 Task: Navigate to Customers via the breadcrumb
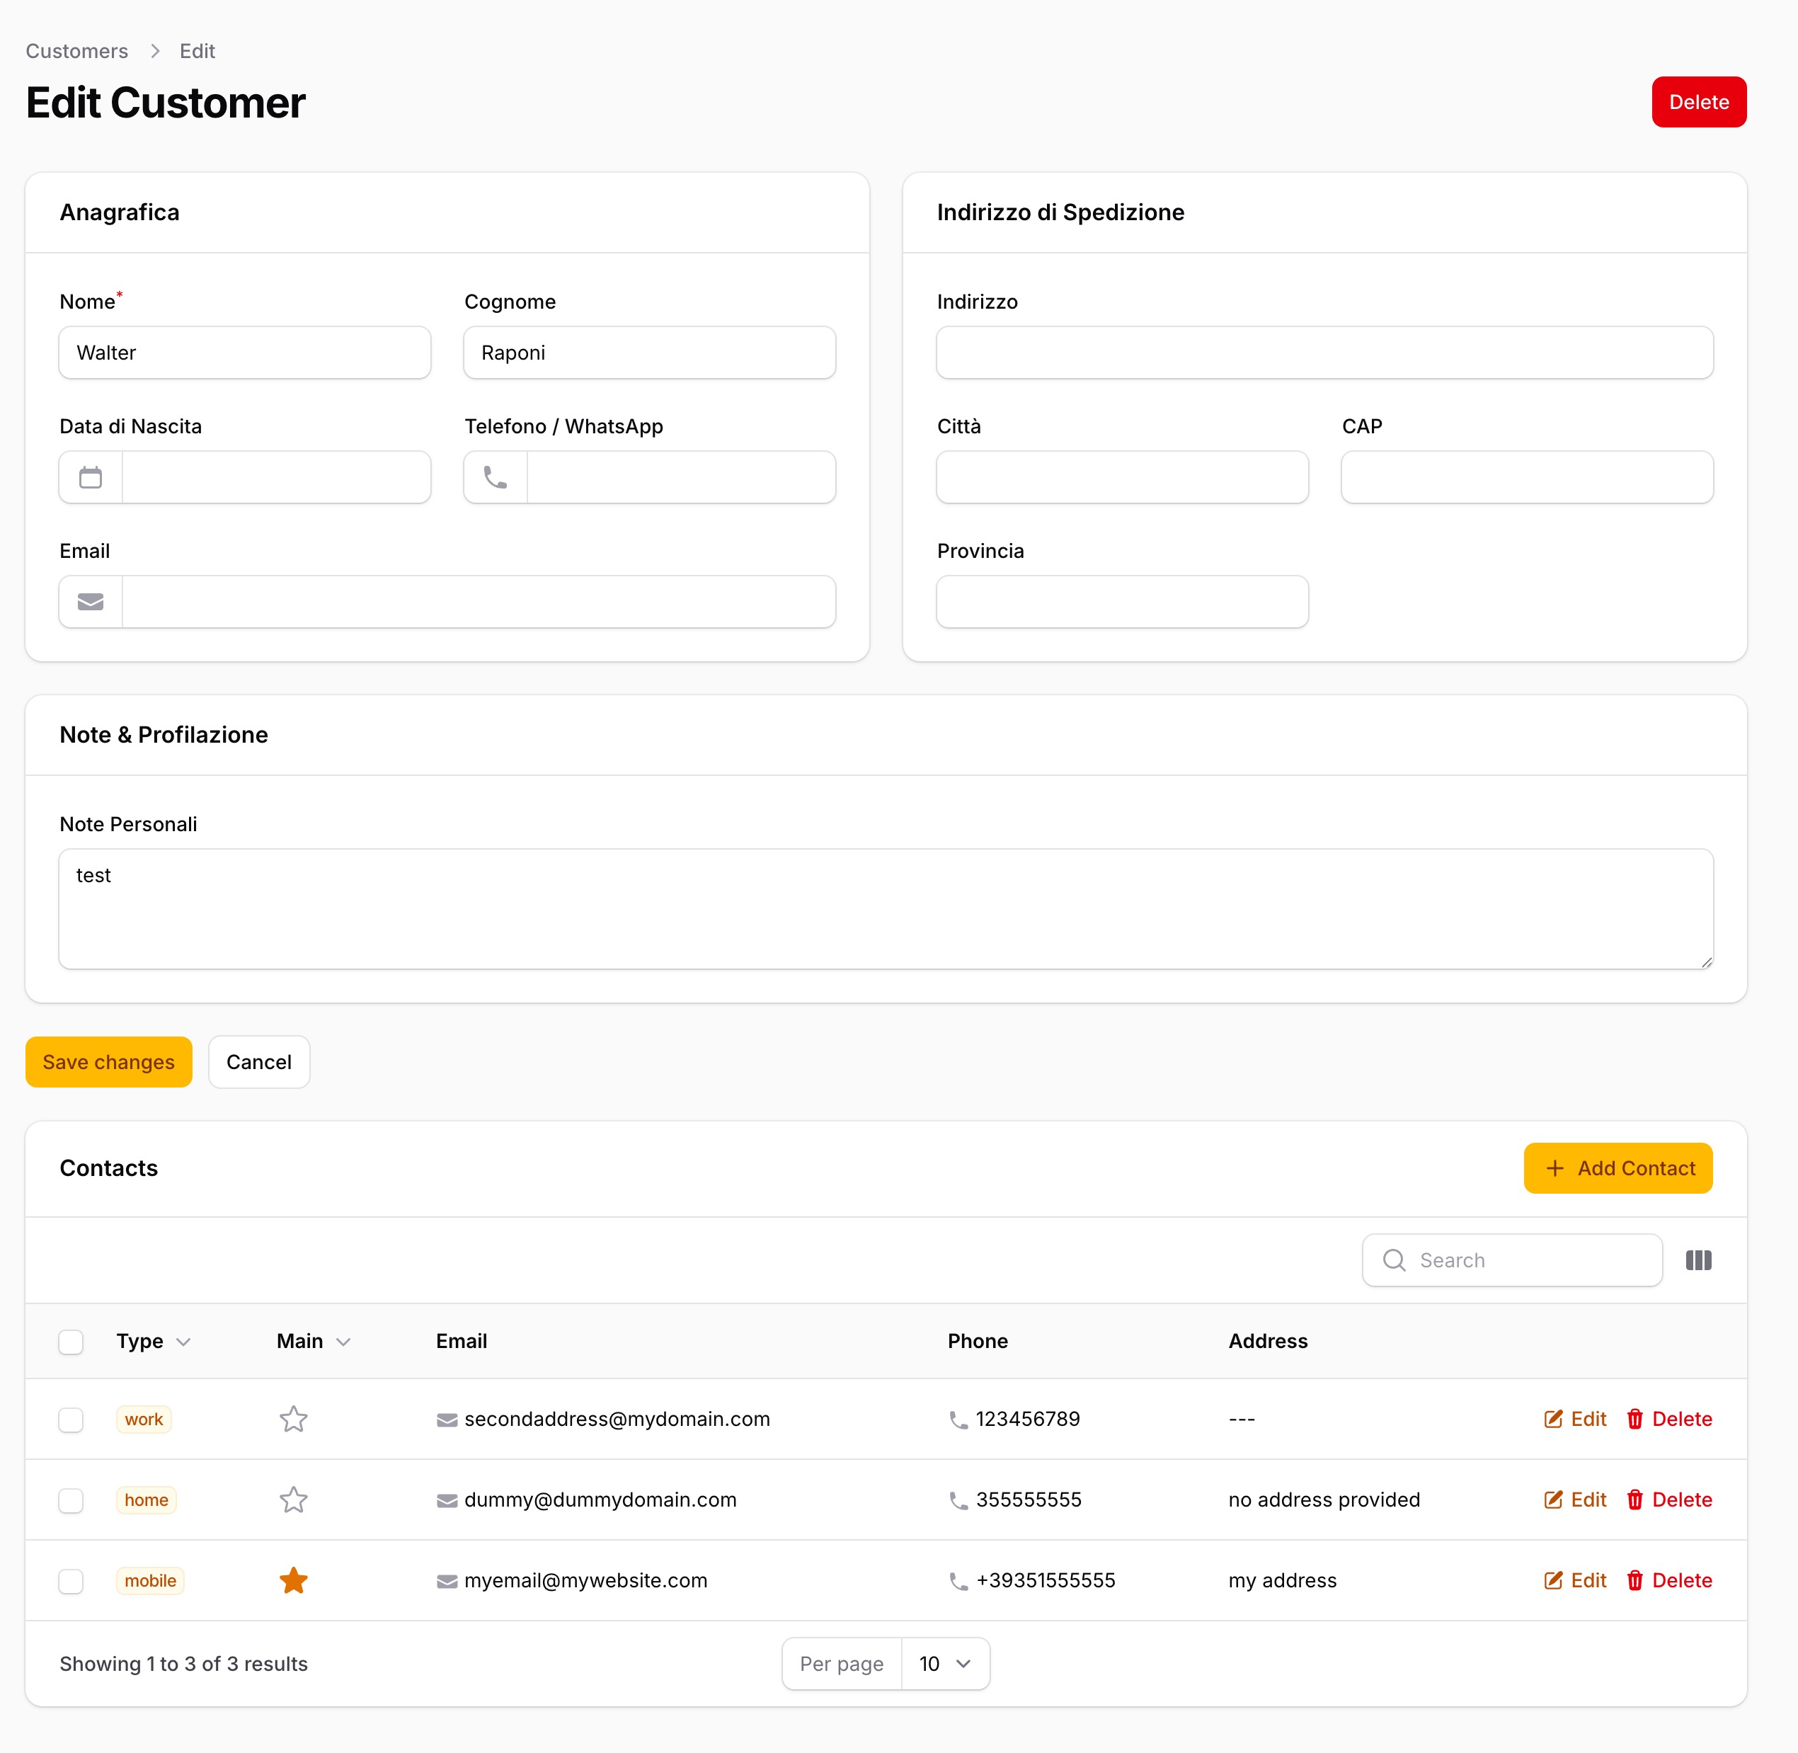(76, 51)
